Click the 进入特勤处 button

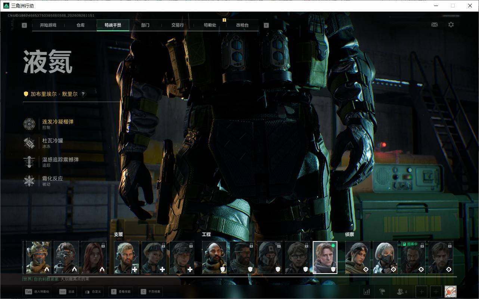point(37,291)
